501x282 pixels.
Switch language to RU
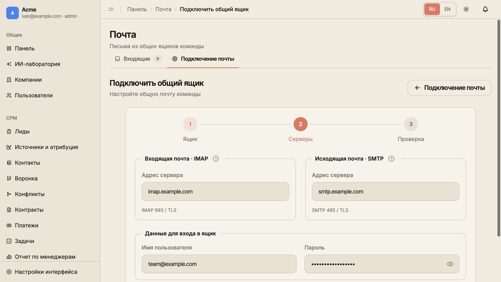[x=432, y=9]
